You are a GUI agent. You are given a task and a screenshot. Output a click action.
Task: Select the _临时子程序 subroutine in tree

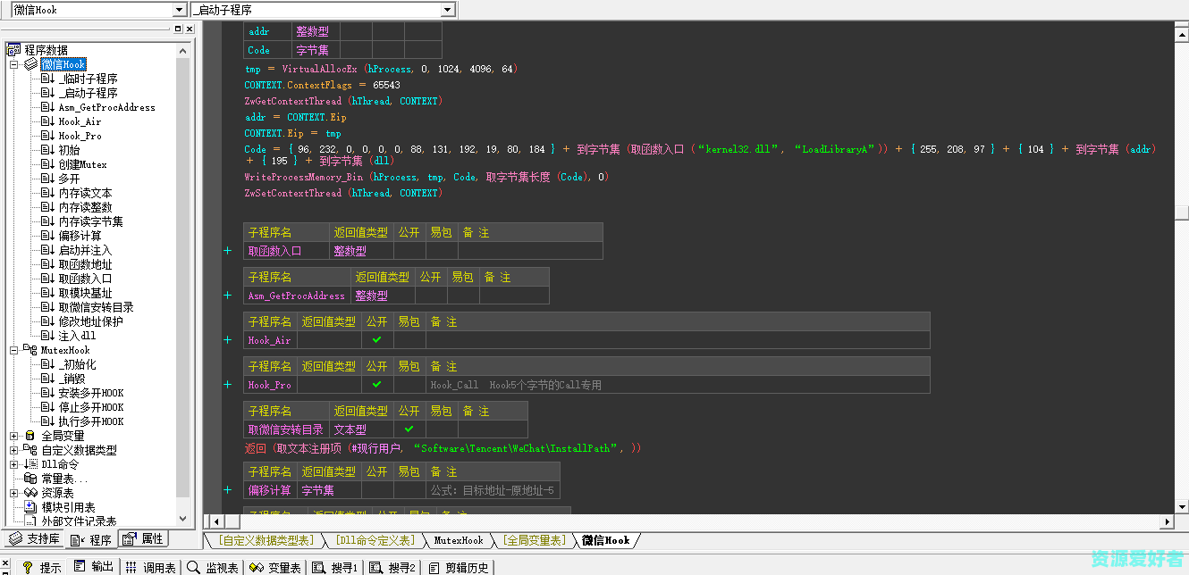pos(88,79)
